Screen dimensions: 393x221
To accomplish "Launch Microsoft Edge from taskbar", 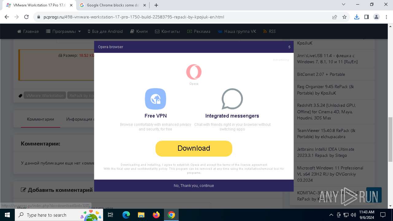I will [x=126, y=215].
